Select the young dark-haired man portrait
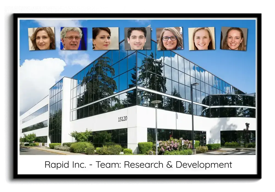Screen dimensions: 275x192 point(137,38)
